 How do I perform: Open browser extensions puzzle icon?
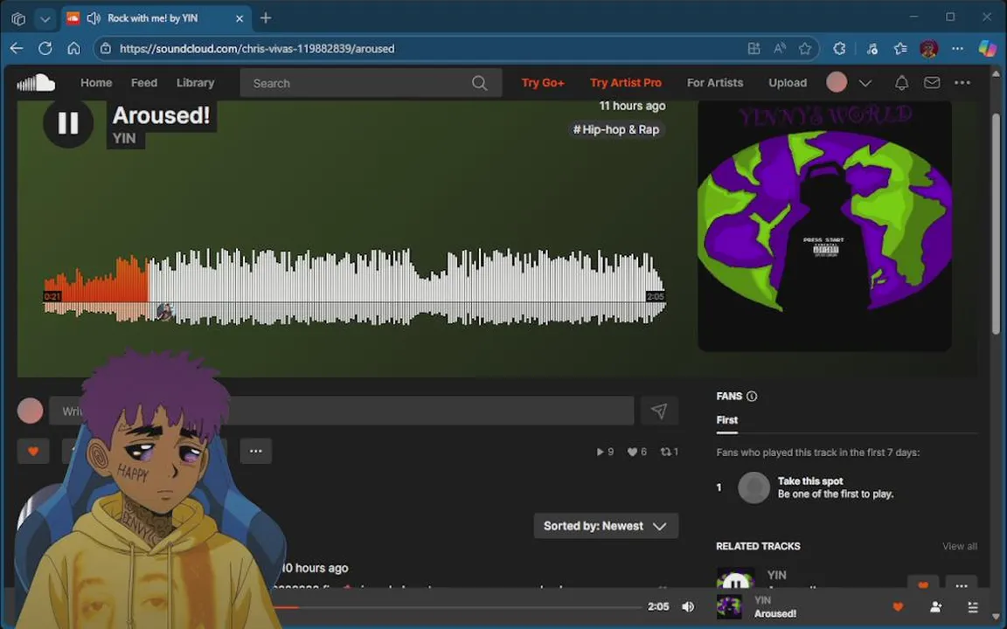[839, 48]
